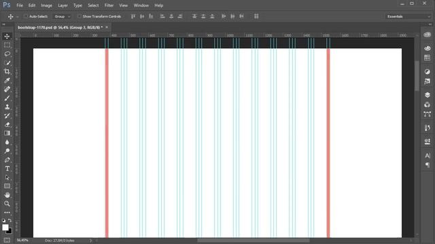Select the Brush tool

(7, 98)
